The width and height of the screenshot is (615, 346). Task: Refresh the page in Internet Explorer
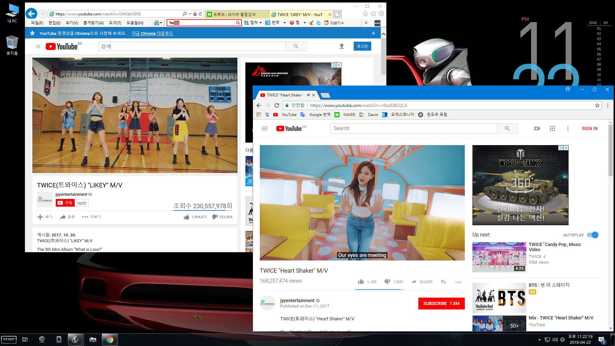[x=200, y=14]
